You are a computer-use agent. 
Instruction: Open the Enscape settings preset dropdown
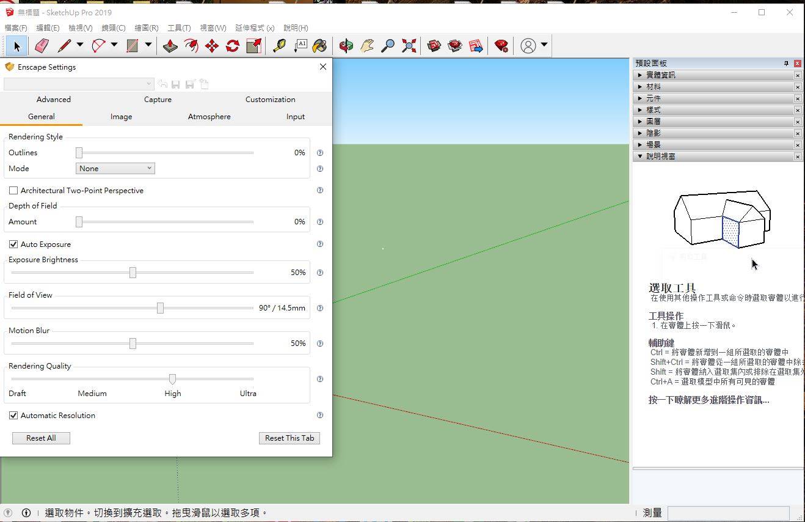[x=79, y=84]
